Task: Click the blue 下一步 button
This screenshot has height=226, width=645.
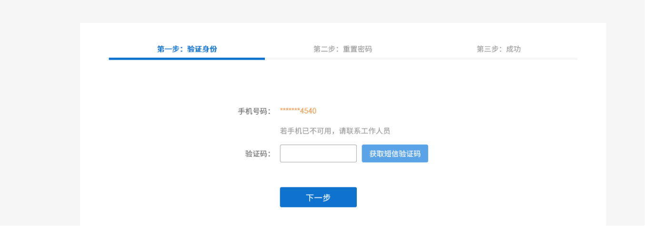Action: pyautogui.click(x=318, y=197)
